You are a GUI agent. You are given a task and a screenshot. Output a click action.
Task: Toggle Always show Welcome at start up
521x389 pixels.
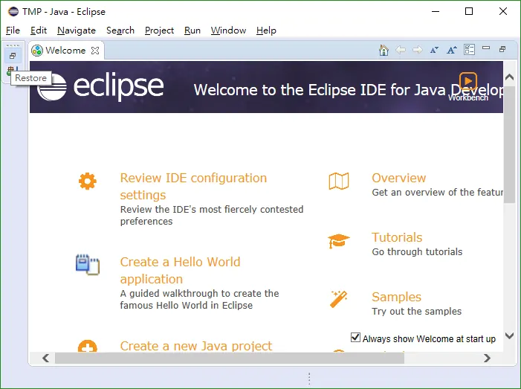tap(355, 338)
